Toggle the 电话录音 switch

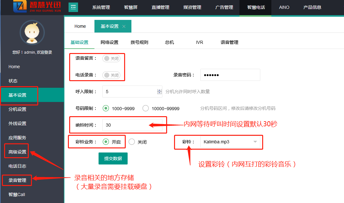(111, 75)
